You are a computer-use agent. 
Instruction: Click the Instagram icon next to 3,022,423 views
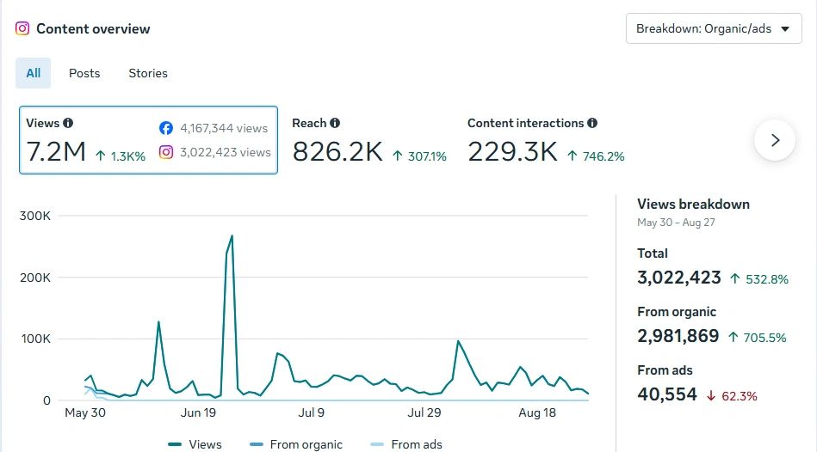166,152
